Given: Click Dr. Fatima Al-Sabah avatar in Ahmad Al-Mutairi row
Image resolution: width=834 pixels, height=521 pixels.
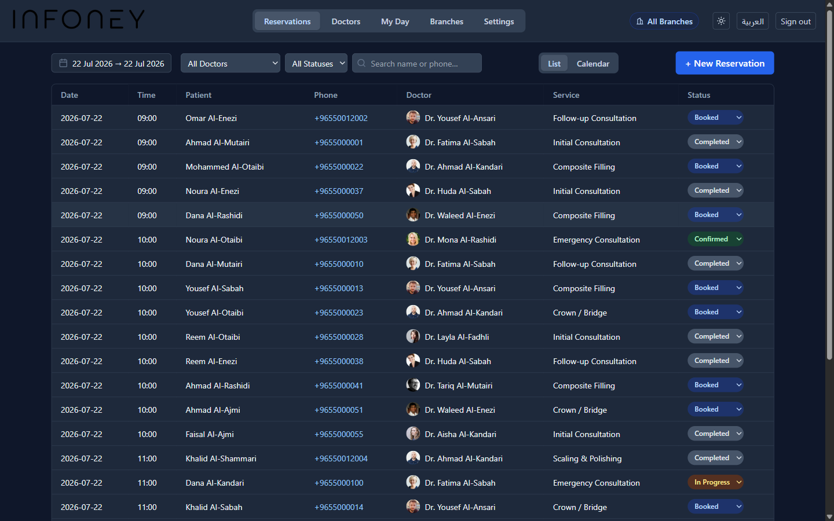Looking at the screenshot, I should [413, 142].
